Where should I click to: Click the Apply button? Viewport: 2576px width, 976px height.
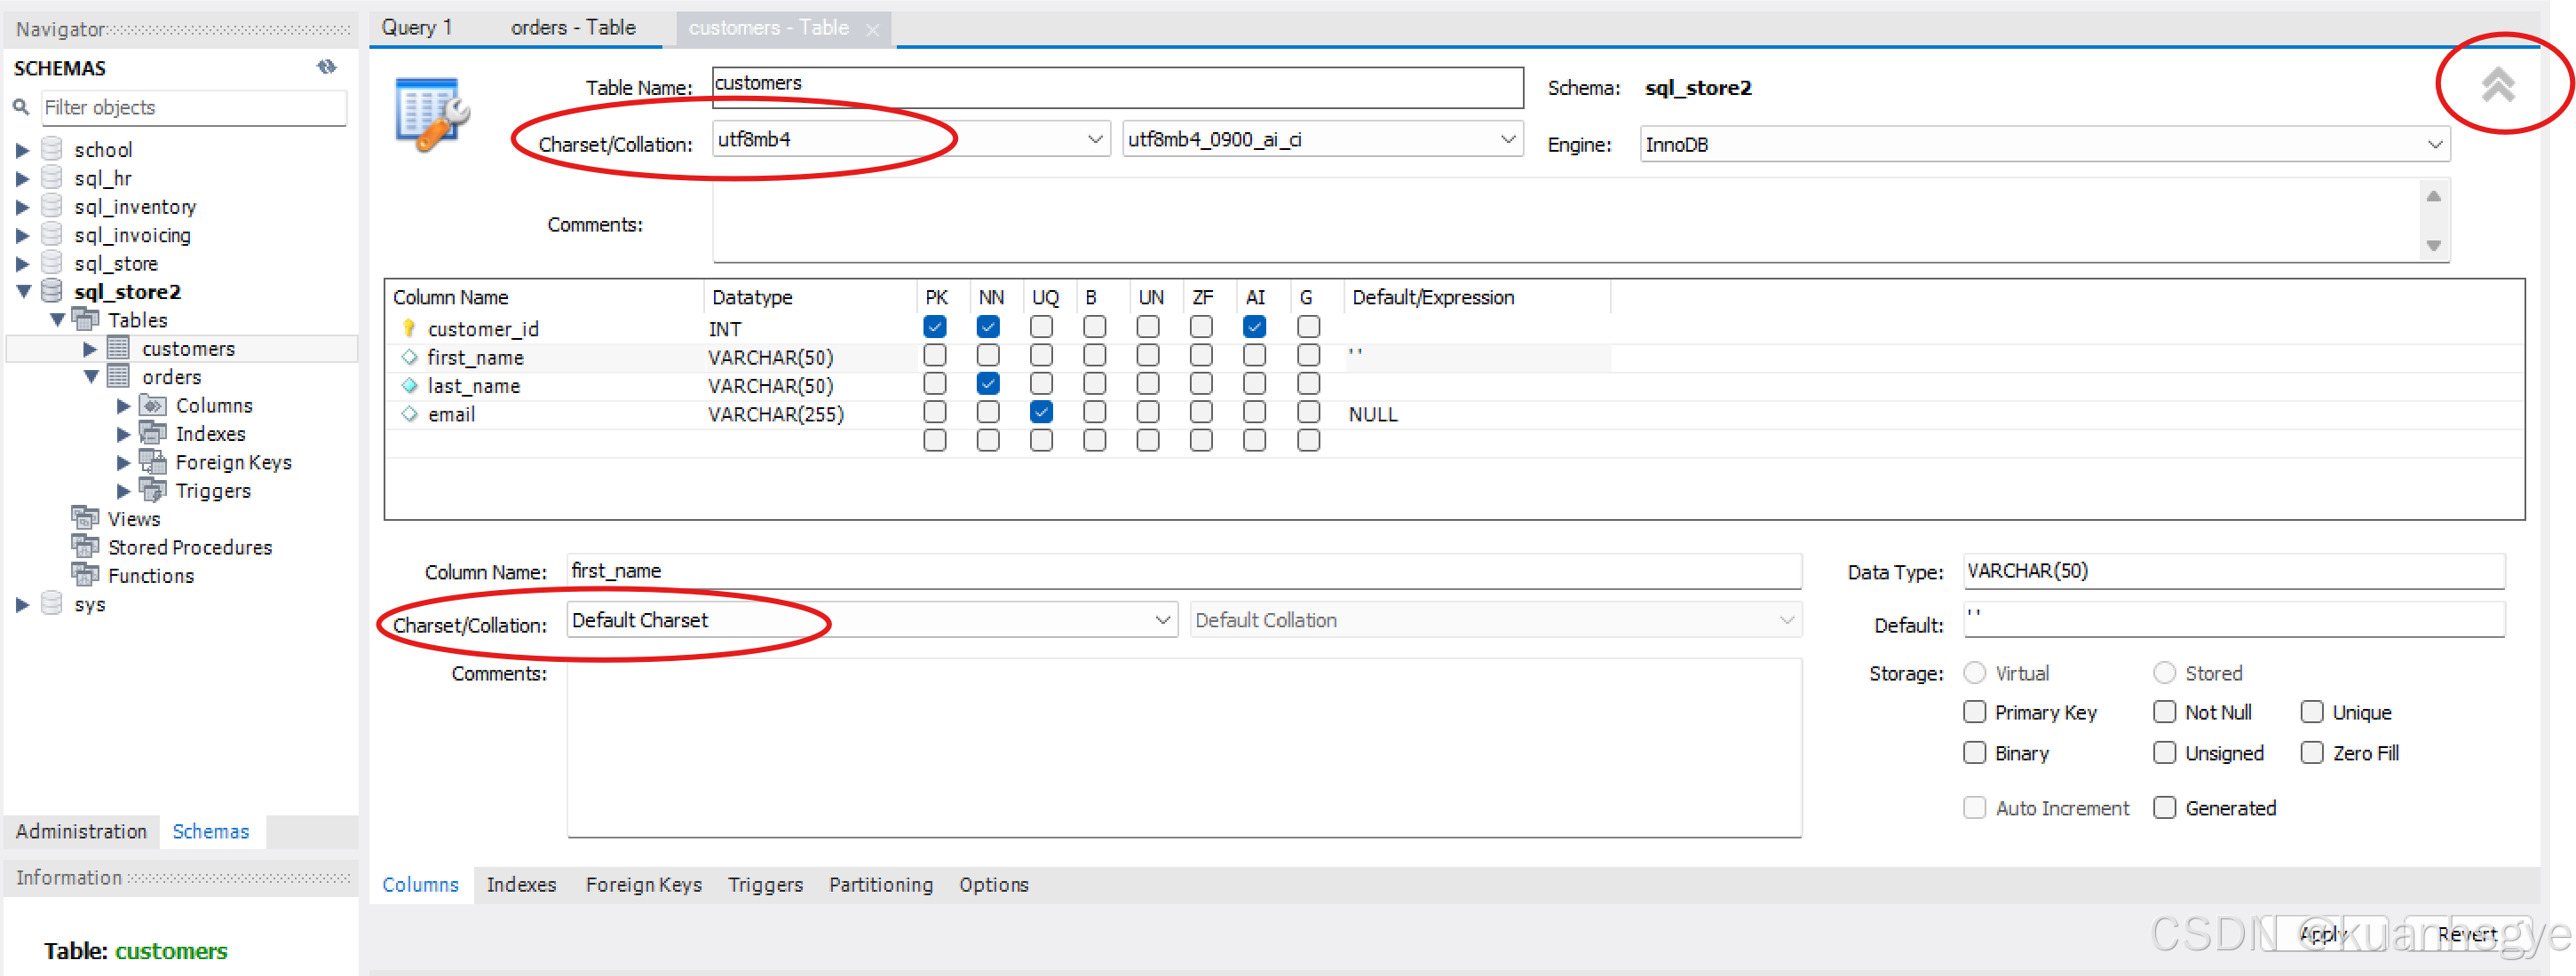click(x=2322, y=934)
